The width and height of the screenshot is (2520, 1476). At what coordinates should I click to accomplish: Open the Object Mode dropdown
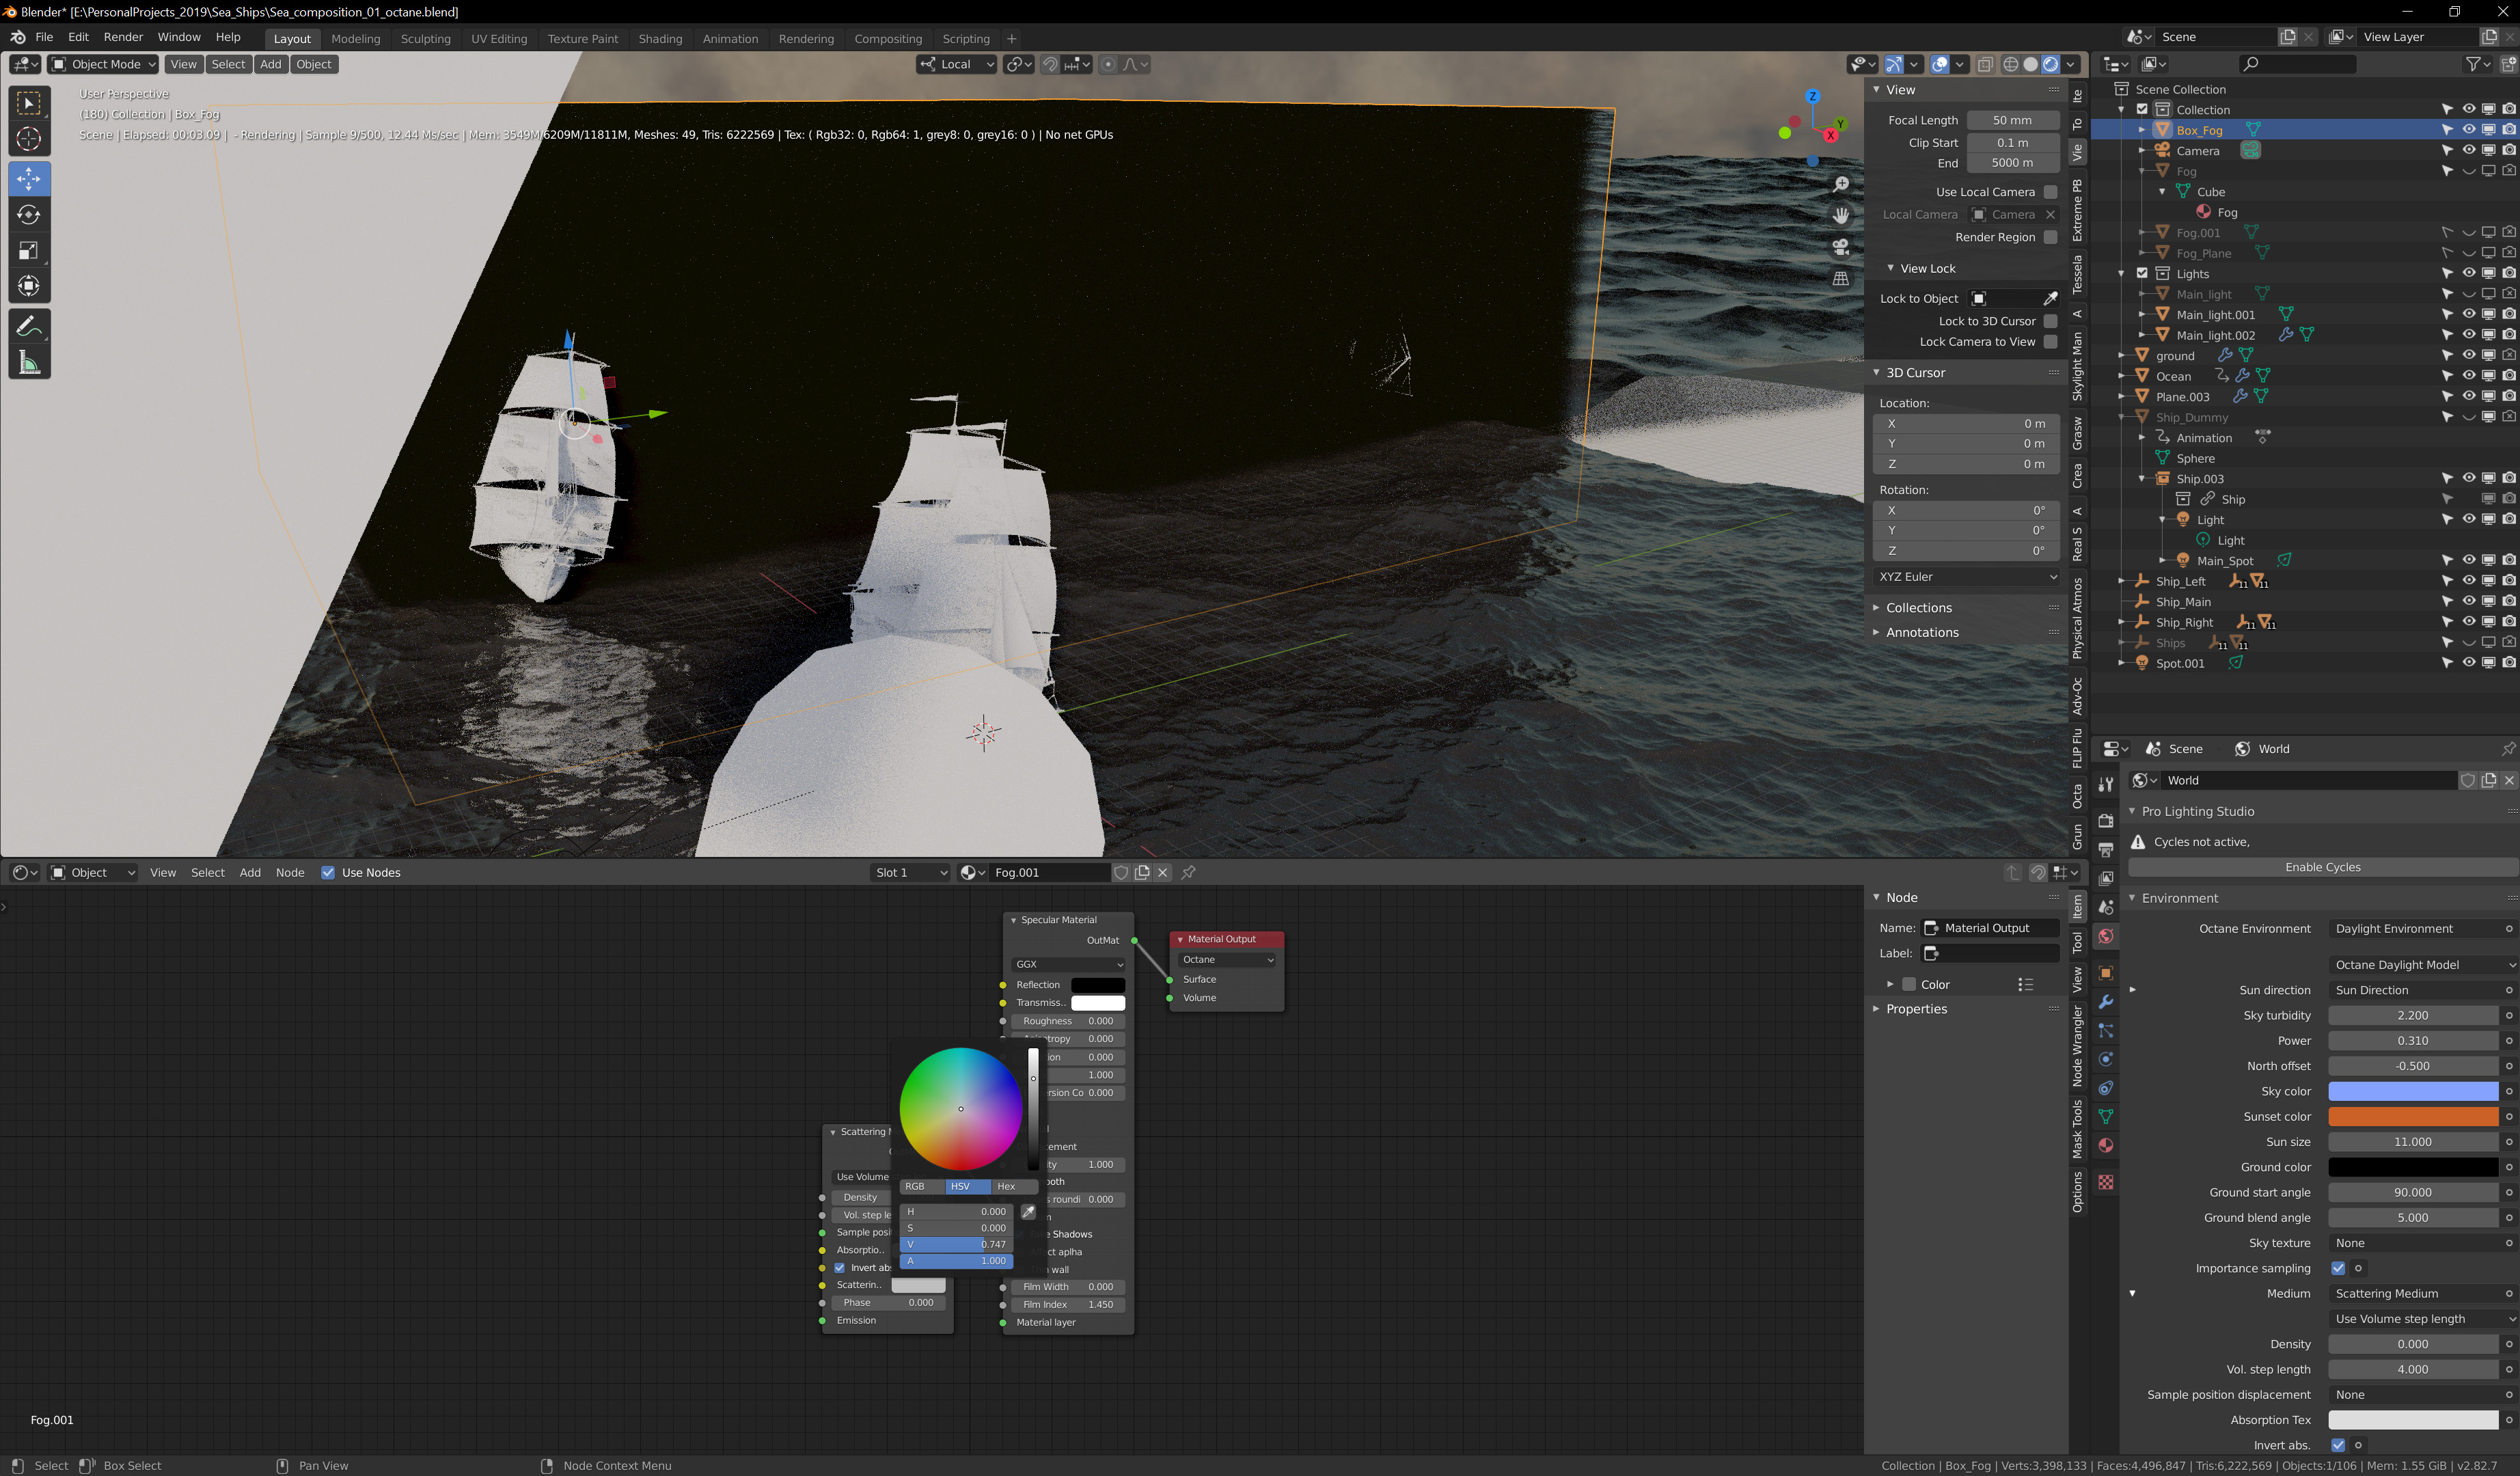point(104,64)
